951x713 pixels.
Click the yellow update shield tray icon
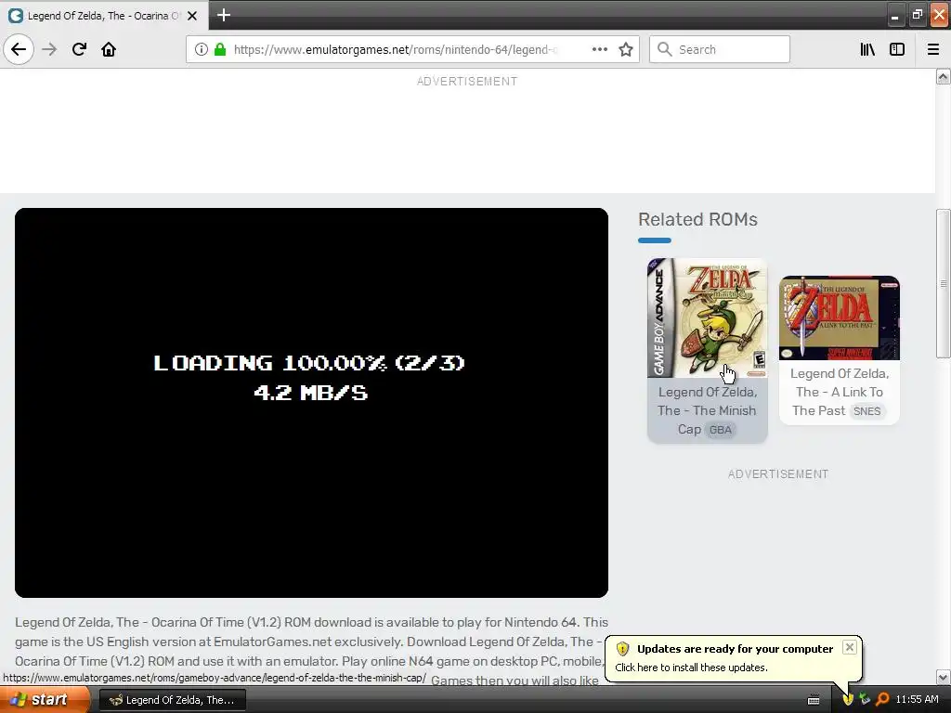(848, 700)
